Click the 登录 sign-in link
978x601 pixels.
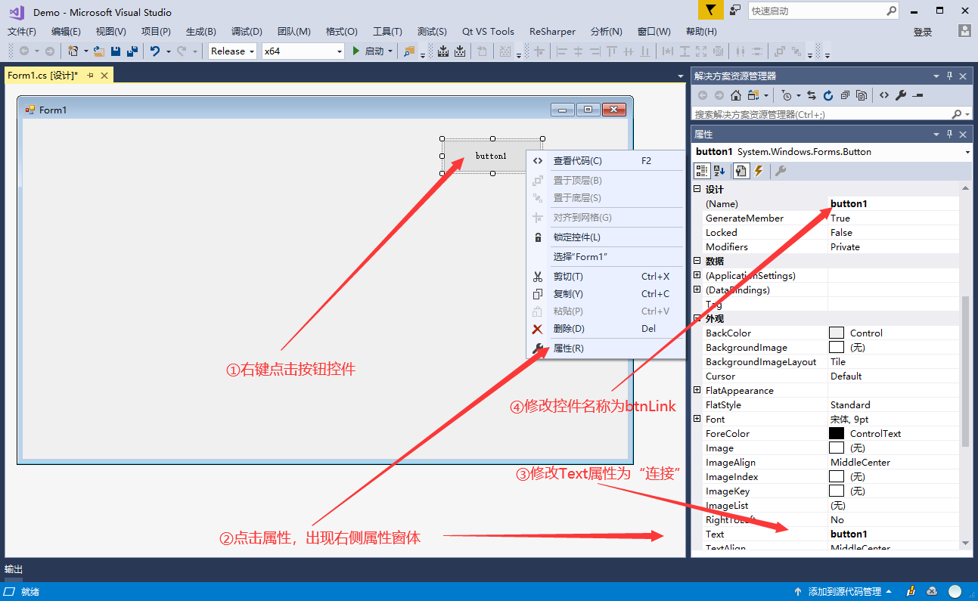pos(923,32)
